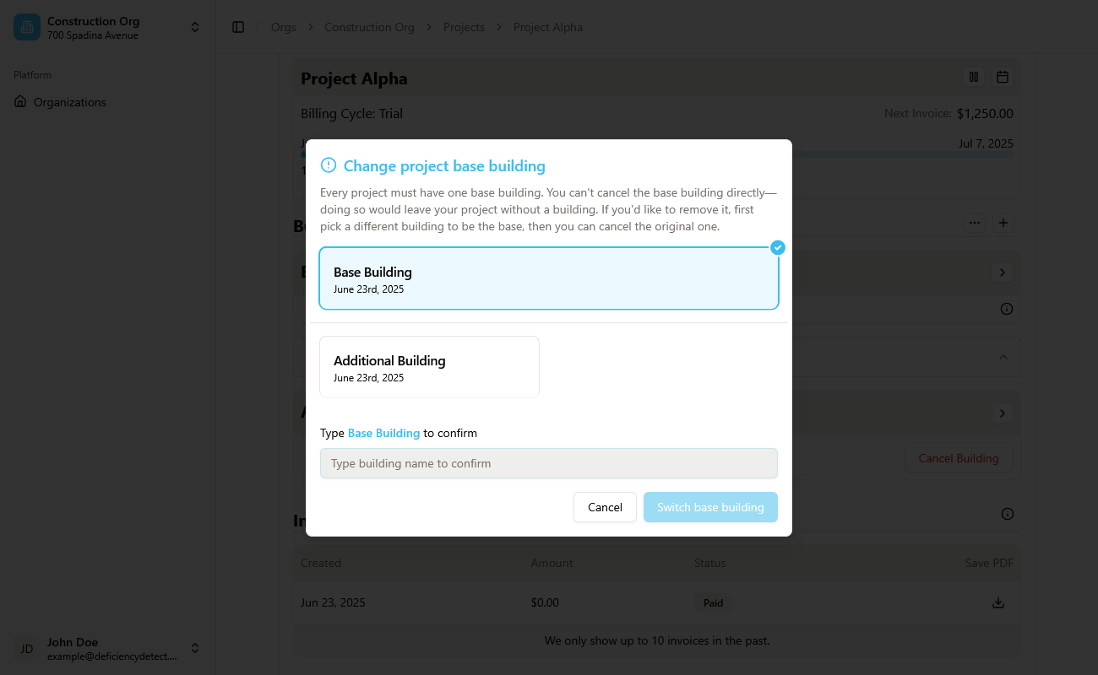
Task: Click the Organizations home icon
Action: pos(21,101)
